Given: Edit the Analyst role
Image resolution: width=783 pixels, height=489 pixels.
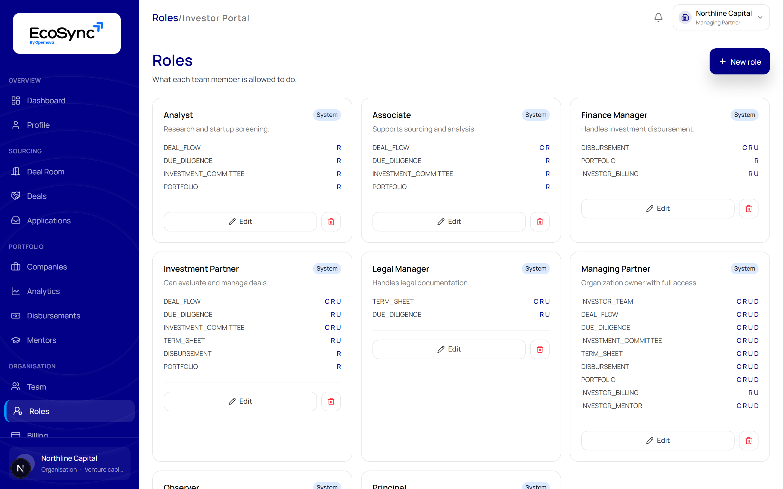Looking at the screenshot, I should (240, 221).
